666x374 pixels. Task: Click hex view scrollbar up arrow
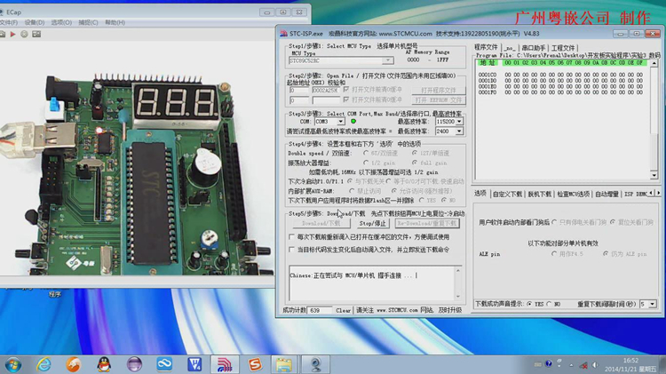[654, 63]
